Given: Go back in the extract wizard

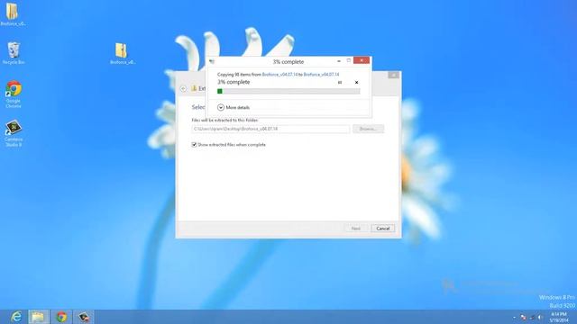Looking at the screenshot, I should tap(183, 88).
